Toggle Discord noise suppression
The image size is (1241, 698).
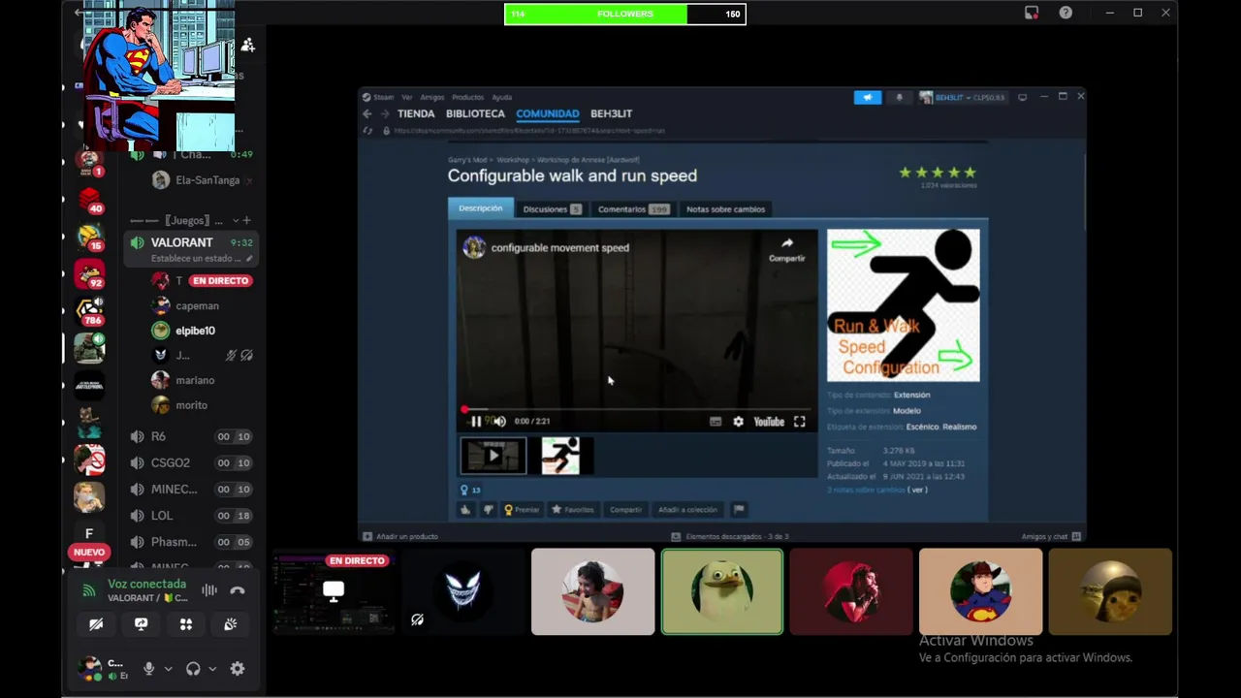pos(209,589)
